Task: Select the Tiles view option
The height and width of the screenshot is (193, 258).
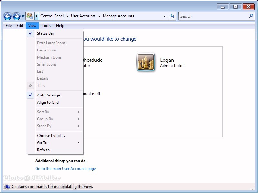Action: [55, 86]
